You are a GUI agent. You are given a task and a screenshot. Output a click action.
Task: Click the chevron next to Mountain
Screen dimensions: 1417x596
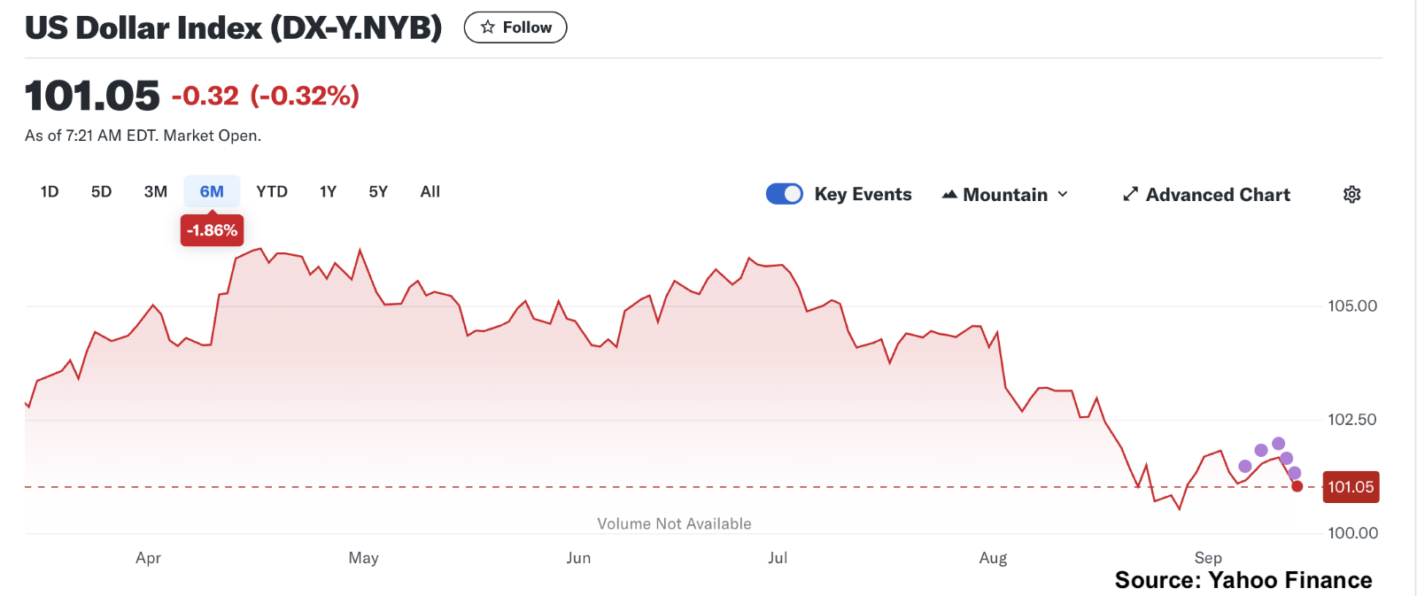point(1063,195)
